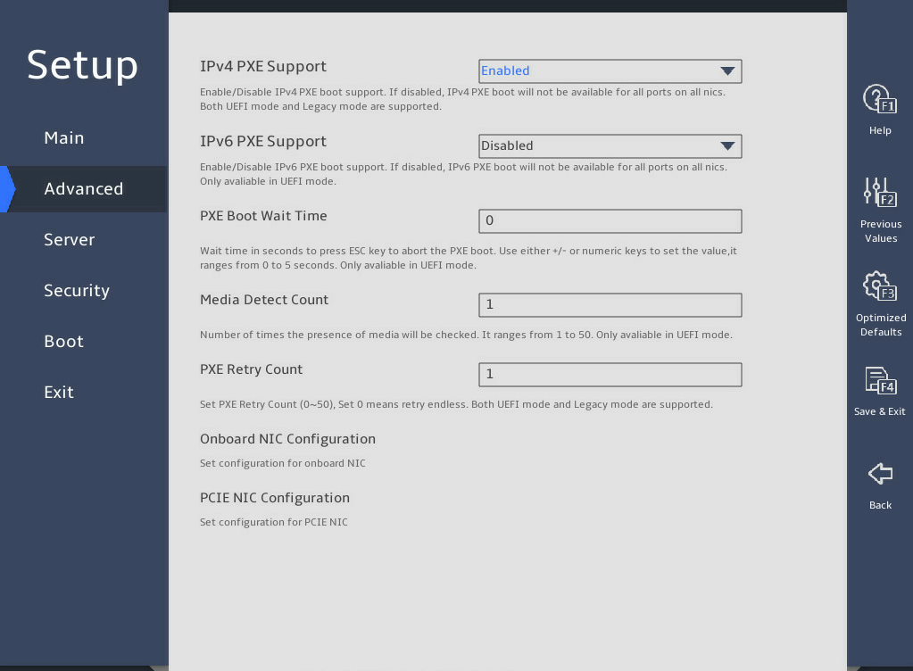
Task: Click the F1 Help icon
Action: (x=880, y=99)
